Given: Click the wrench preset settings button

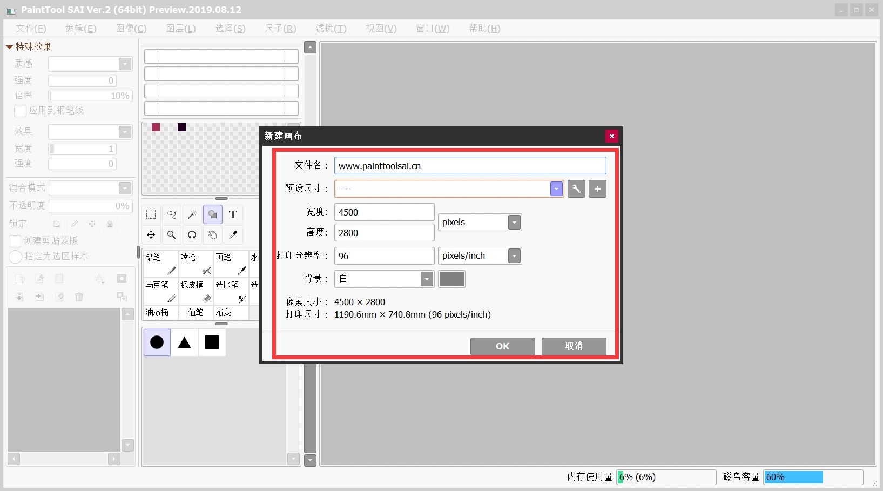Looking at the screenshot, I should click(x=577, y=189).
